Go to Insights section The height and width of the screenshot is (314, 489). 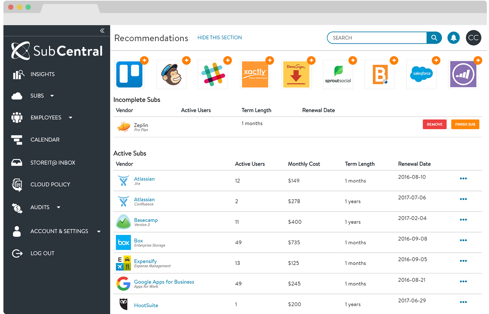click(43, 74)
